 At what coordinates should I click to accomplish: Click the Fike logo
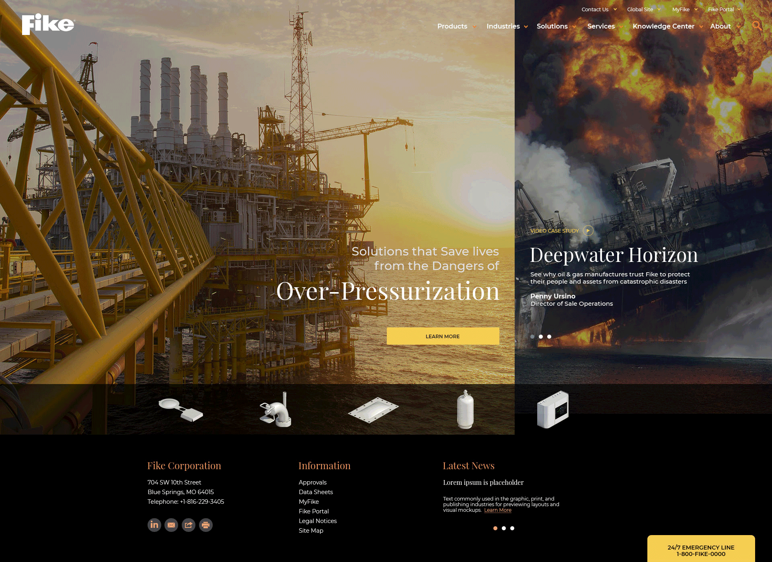click(48, 24)
